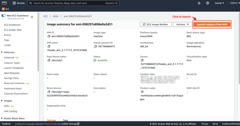Open Reserved Instances

click(14, 83)
